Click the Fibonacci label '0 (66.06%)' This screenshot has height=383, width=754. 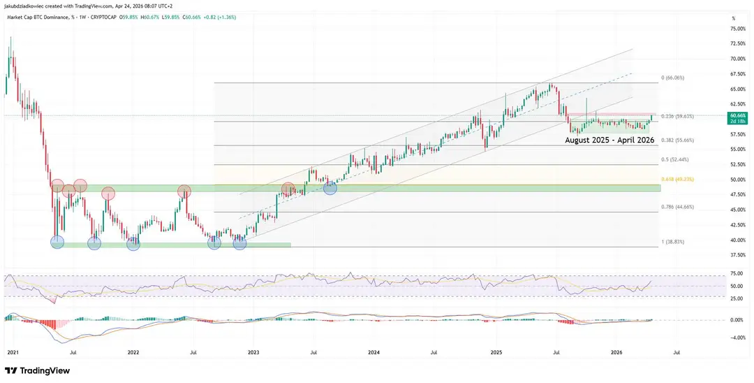[x=672, y=78]
